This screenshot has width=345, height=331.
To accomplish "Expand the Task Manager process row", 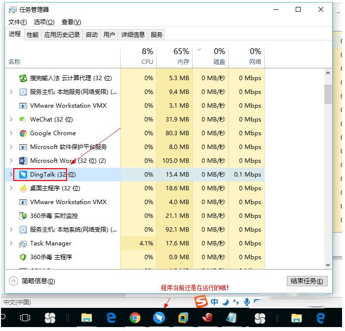I will pyautogui.click(x=11, y=243).
